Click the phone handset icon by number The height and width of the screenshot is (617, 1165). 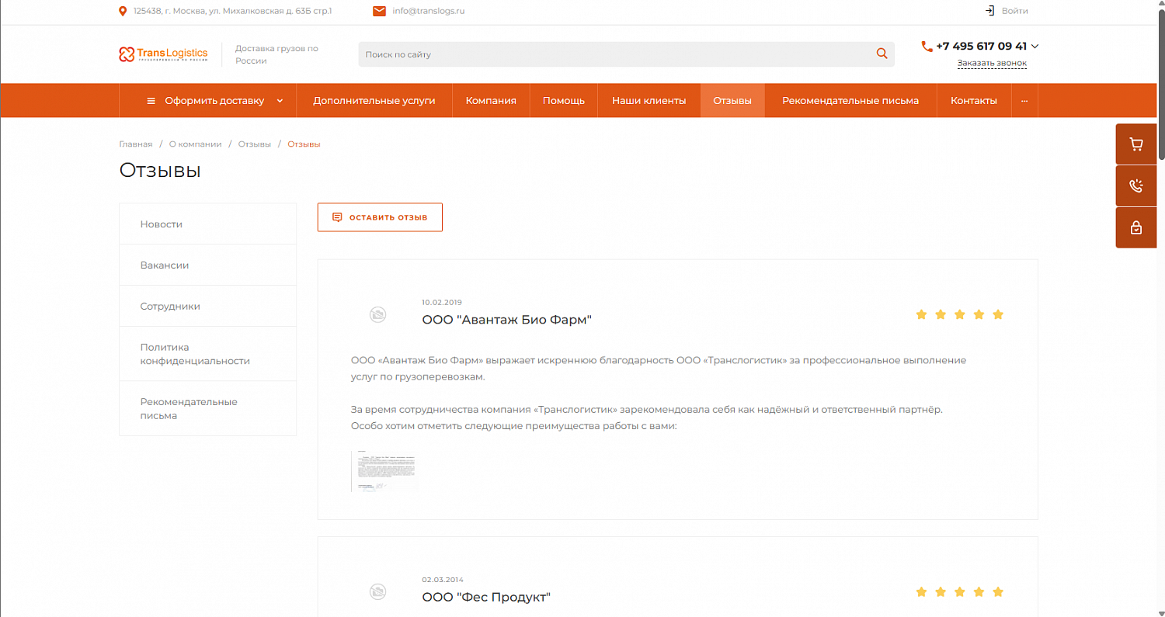coord(927,46)
